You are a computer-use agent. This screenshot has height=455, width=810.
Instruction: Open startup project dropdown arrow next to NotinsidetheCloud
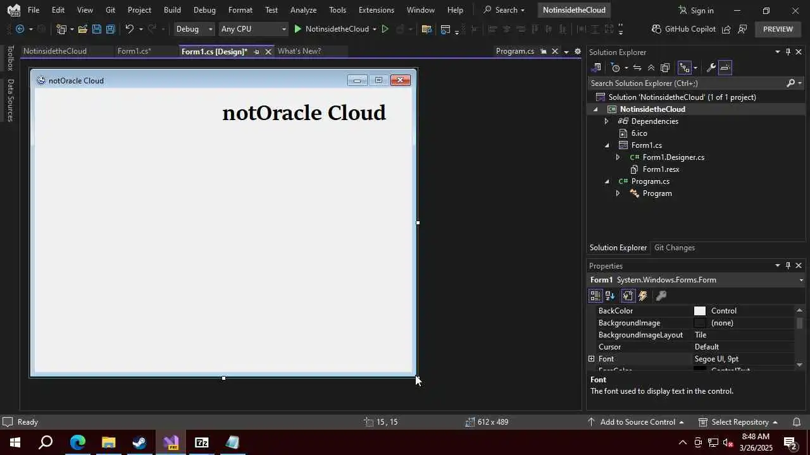point(375,29)
